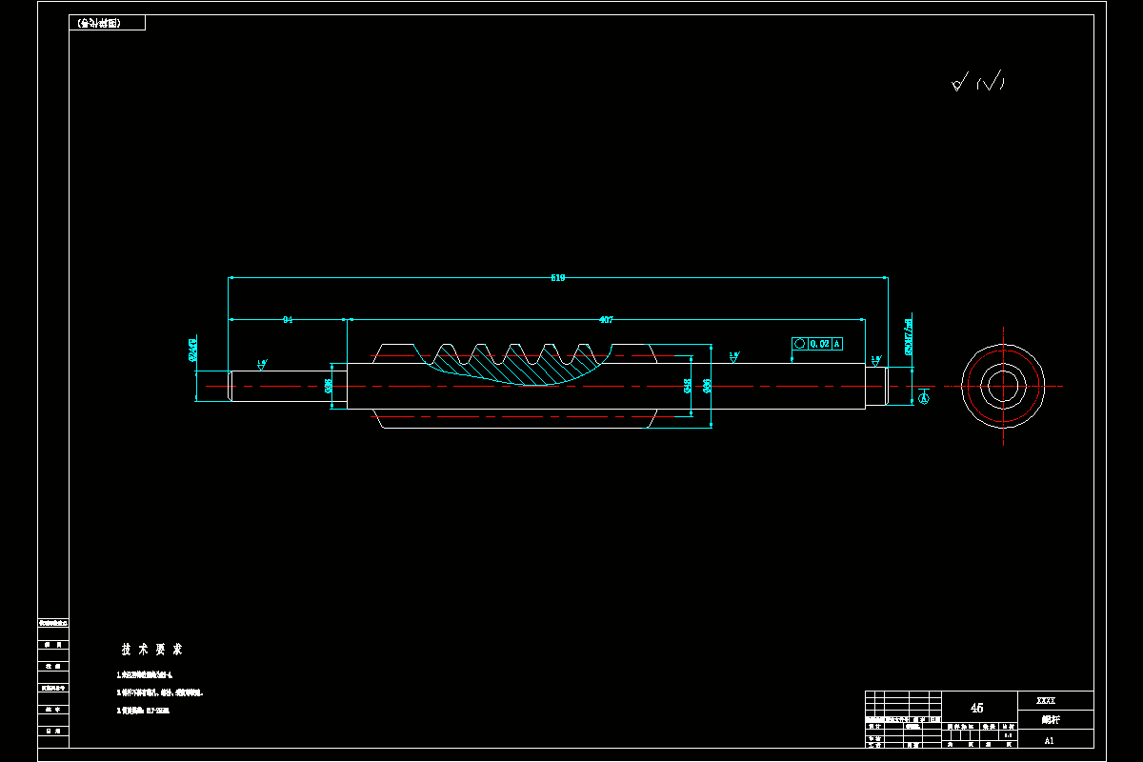Click the vertical diameter dimension at left shaft end
This screenshot has height=762, width=1143.
193,350
